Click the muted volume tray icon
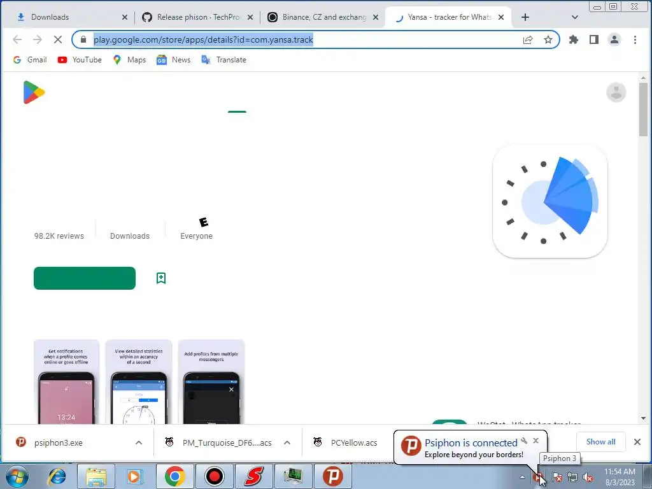This screenshot has height=489, width=652. tap(588, 477)
